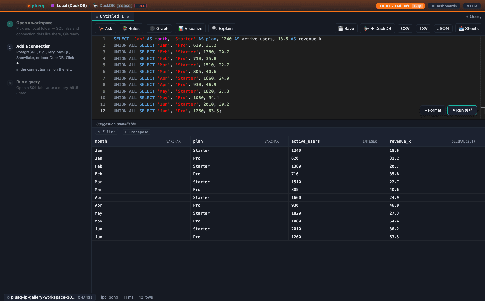Click the month column header
Image resolution: width=485 pixels, height=301 pixels.
141,141
